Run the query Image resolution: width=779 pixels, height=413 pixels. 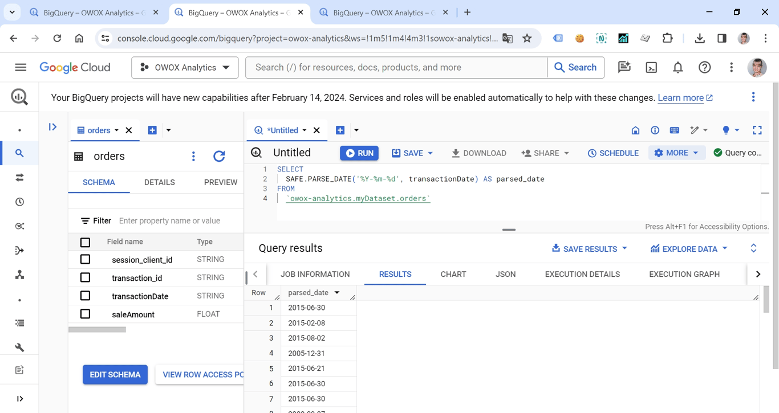coord(359,153)
